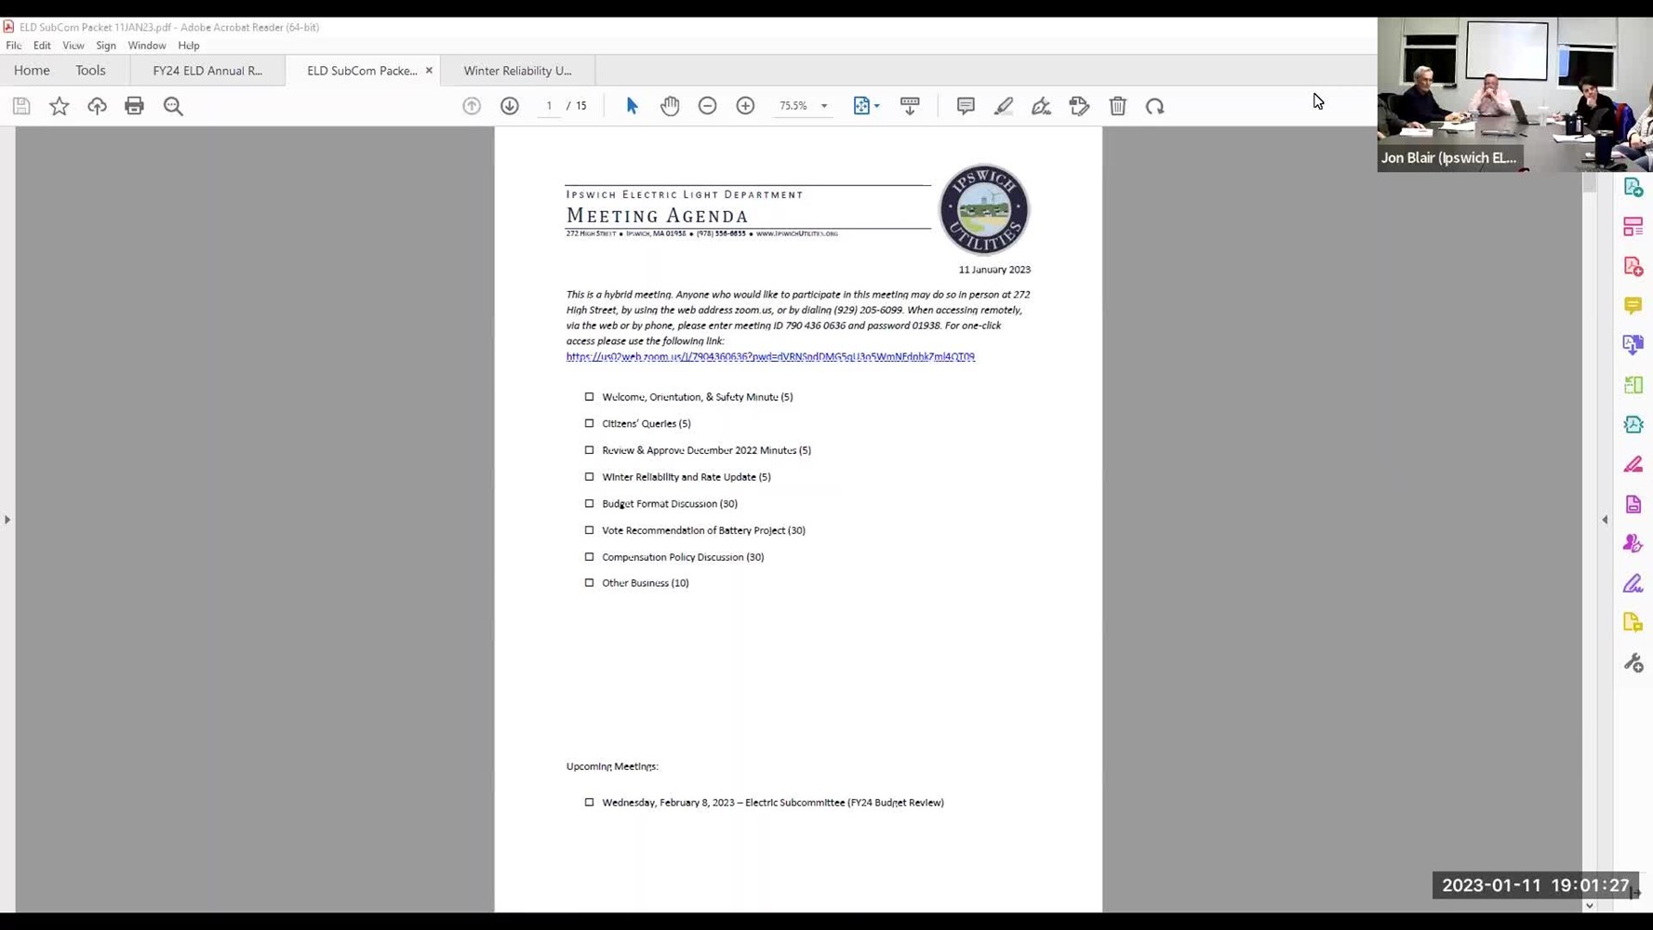The height and width of the screenshot is (930, 1653).
Task: Open the Help menu
Action: coord(189,46)
